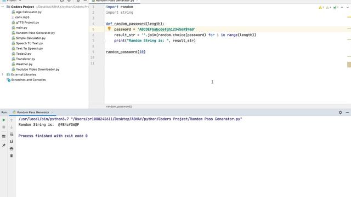
Task: Click the password string 'ABCDEFGabcdefgh123456#$%&@'
Action: [166, 29]
